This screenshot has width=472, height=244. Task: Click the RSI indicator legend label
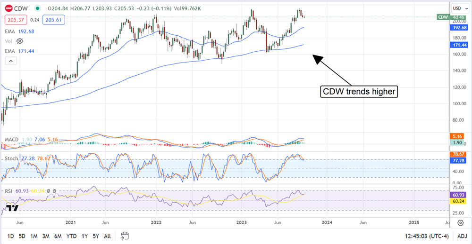click(x=8, y=191)
